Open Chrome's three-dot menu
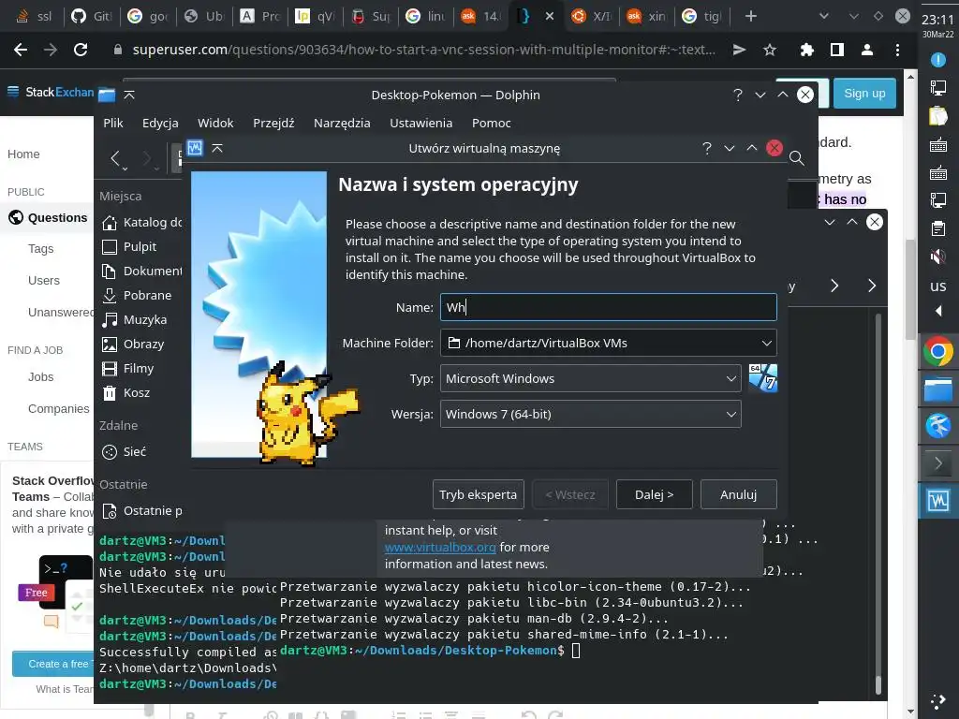This screenshot has width=959, height=719. (x=897, y=50)
